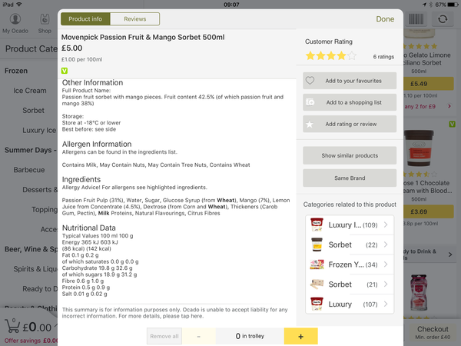Tap the shopping list add icon
The image size is (461, 346).
click(310, 102)
